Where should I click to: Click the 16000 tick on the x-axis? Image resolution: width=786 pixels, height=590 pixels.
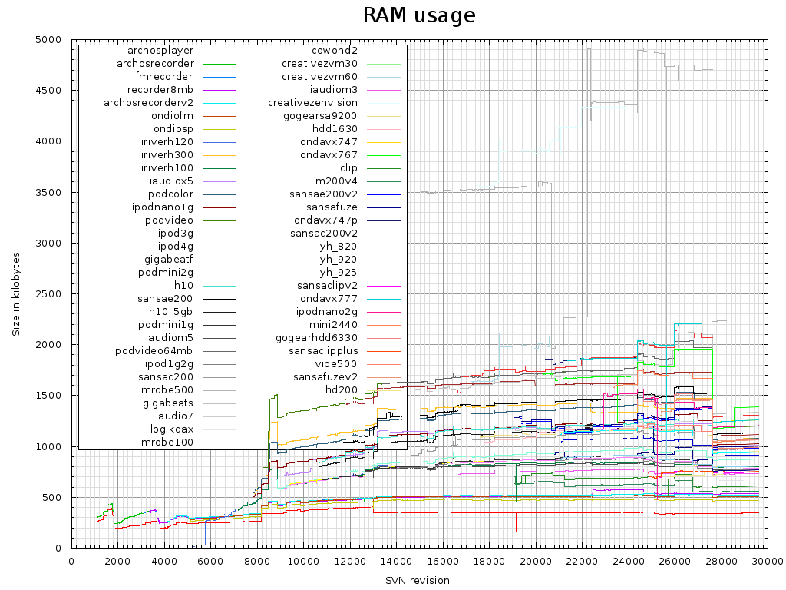tap(442, 562)
